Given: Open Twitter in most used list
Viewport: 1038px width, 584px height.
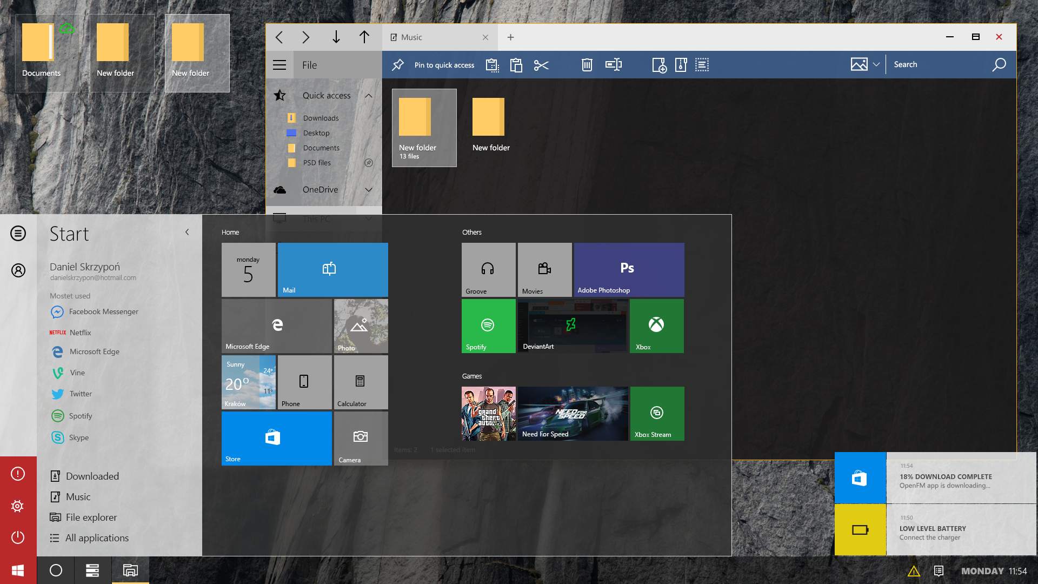Looking at the screenshot, I should [71, 394].
